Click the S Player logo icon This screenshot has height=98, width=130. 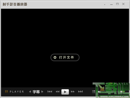pyautogui.click(x=6, y=92)
